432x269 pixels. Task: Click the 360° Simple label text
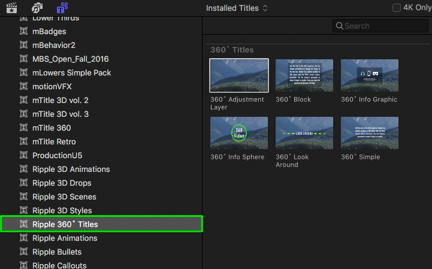click(x=360, y=157)
